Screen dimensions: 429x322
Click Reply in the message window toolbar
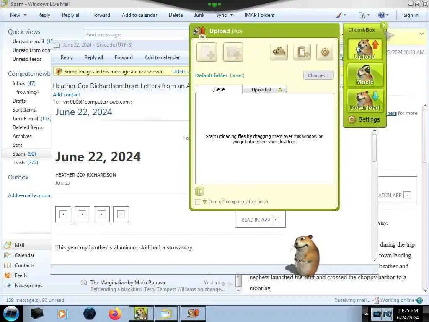tap(67, 57)
